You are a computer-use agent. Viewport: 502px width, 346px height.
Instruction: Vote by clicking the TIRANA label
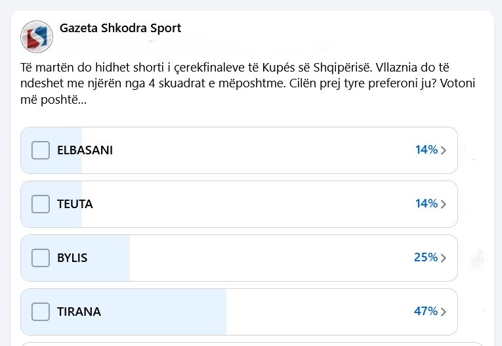point(79,312)
